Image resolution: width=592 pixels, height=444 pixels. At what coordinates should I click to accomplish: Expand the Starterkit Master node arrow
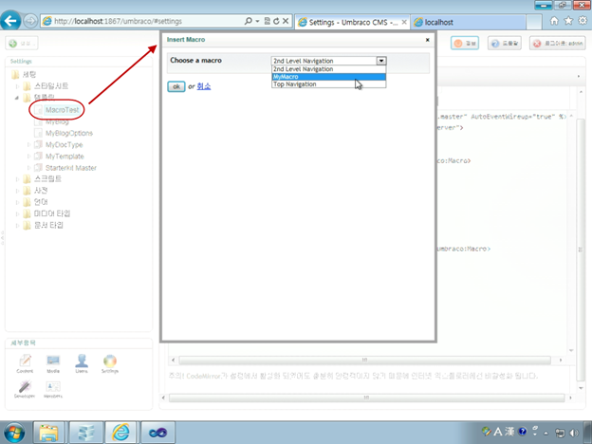pos(28,168)
